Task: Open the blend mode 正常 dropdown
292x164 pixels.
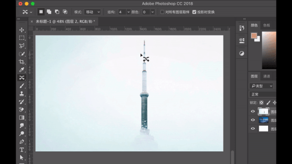Action: pyautogui.click(x=263, y=94)
